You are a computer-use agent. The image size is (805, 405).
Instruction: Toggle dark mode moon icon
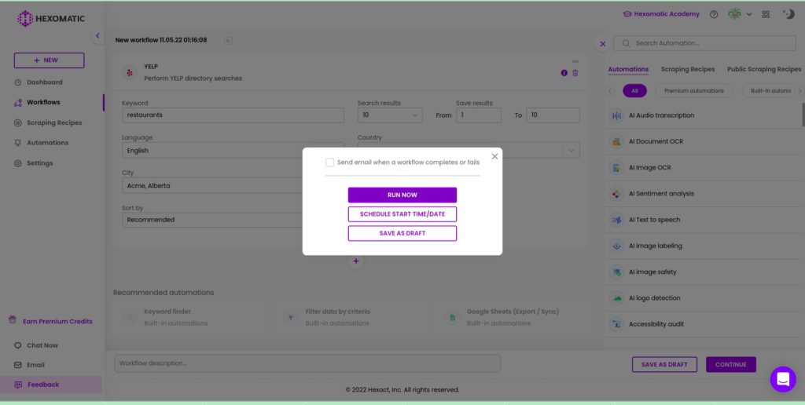(788, 14)
